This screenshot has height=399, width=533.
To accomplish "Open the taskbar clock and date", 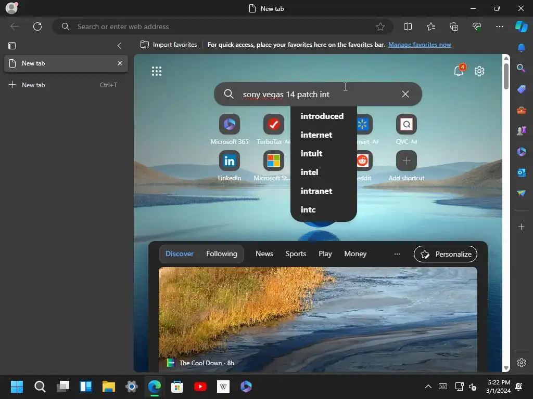I will (x=498, y=387).
